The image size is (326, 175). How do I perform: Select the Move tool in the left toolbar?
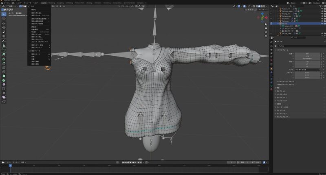4,24
